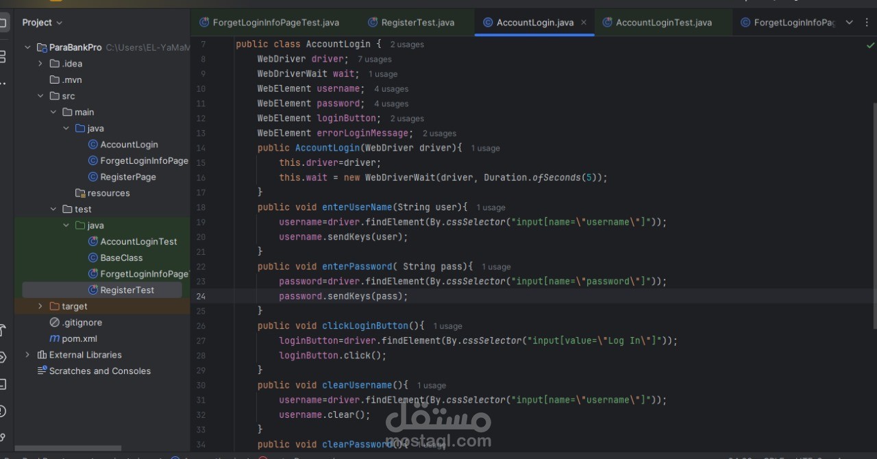
Task: Expand the target folder
Action: tap(40, 306)
